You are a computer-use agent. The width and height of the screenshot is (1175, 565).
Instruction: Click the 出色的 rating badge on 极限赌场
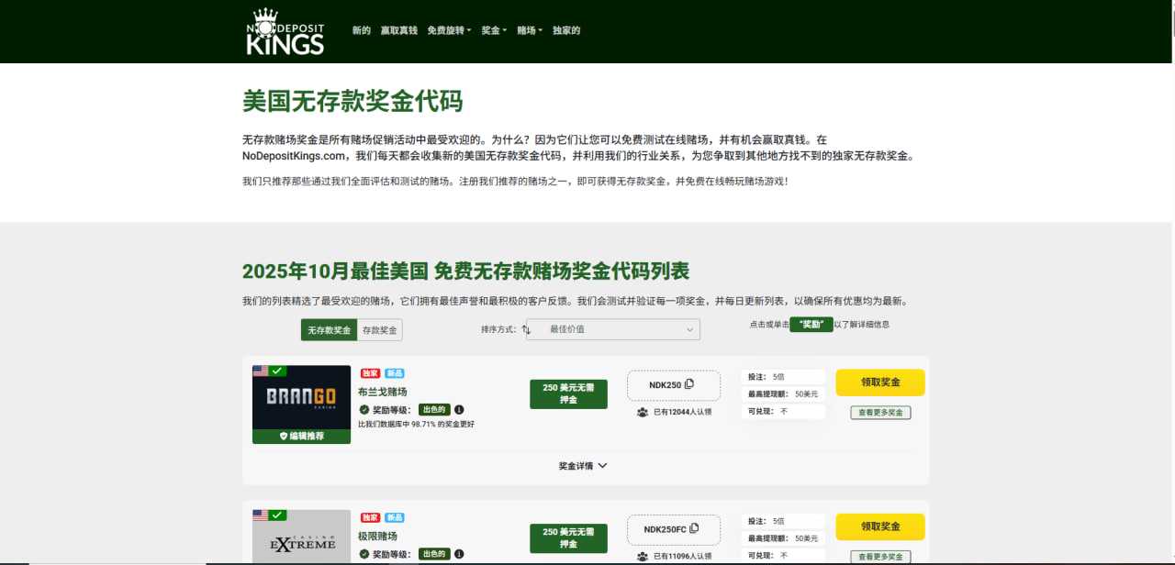coord(434,554)
